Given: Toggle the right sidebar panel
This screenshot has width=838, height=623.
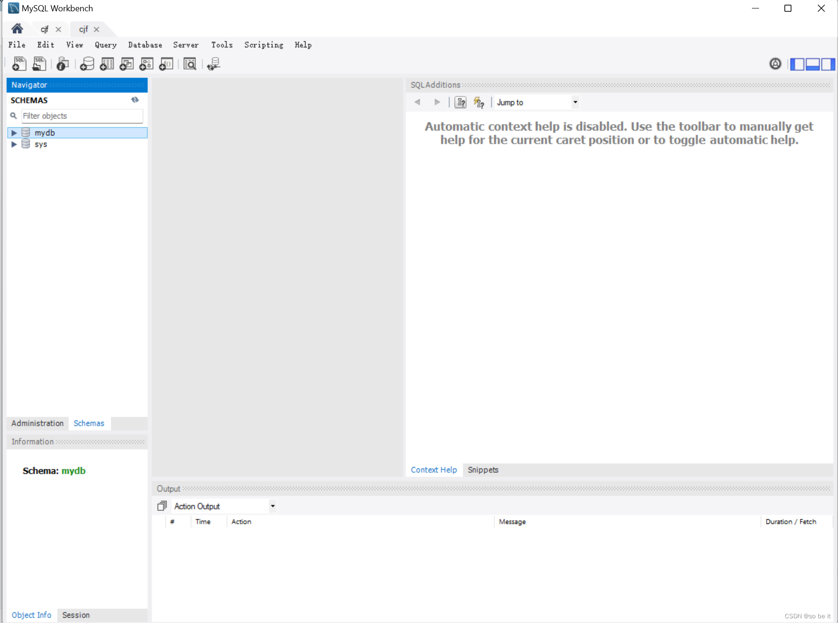Looking at the screenshot, I should tap(828, 64).
